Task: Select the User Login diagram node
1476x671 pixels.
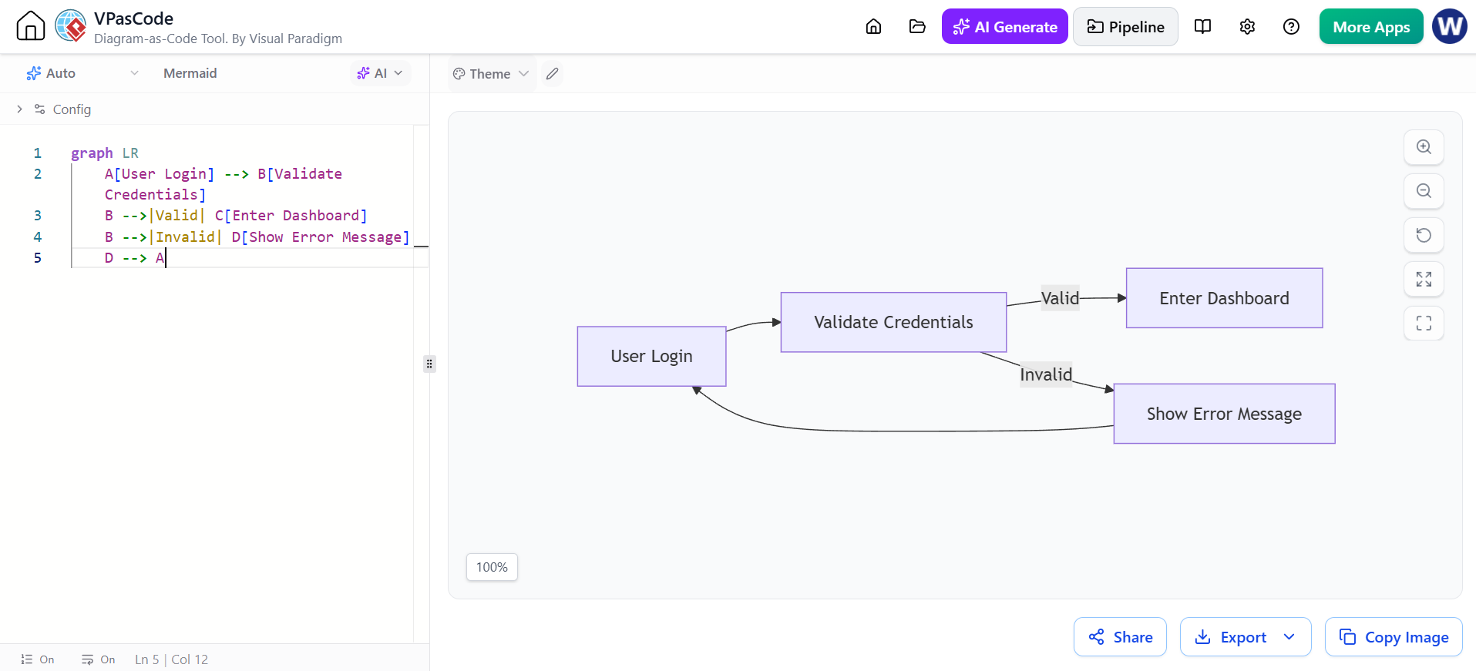Action: (651, 356)
